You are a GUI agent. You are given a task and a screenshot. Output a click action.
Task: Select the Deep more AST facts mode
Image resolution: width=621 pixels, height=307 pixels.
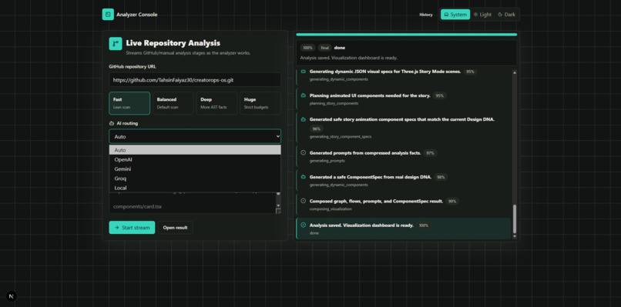point(217,103)
